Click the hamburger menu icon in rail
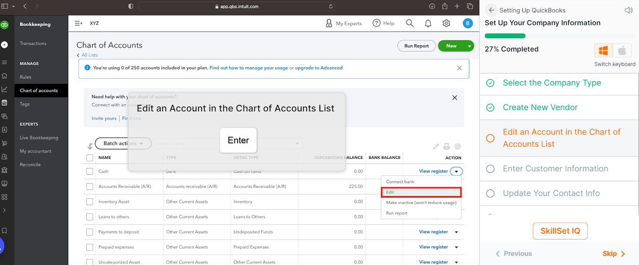 pos(4,62)
